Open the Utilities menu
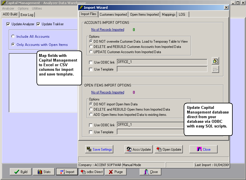Screen dimensions: 246x180 37,8
